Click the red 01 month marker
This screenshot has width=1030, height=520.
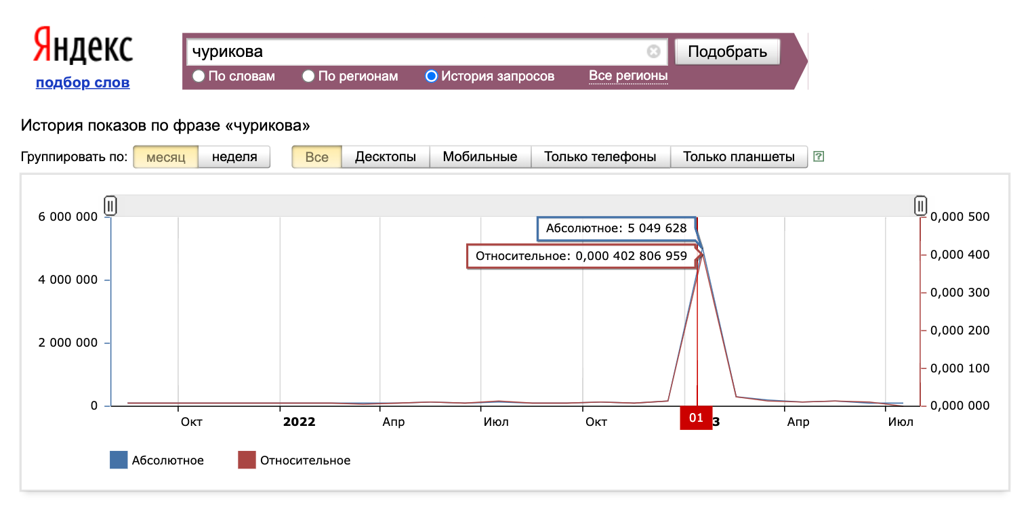pos(697,418)
